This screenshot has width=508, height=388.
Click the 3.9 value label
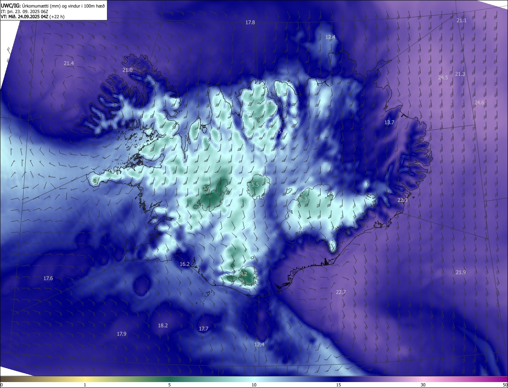coord(206,188)
